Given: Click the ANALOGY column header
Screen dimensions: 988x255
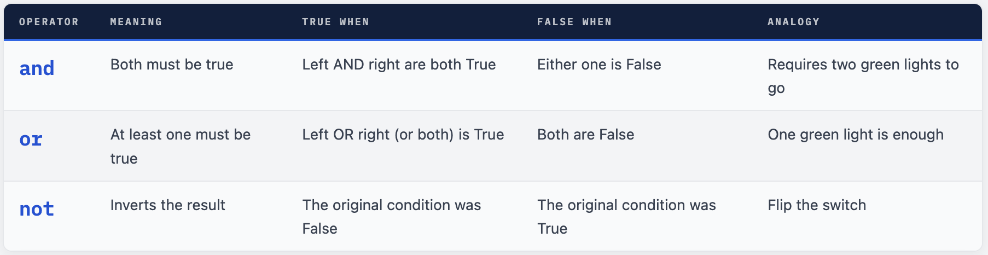Looking at the screenshot, I should click(793, 22).
